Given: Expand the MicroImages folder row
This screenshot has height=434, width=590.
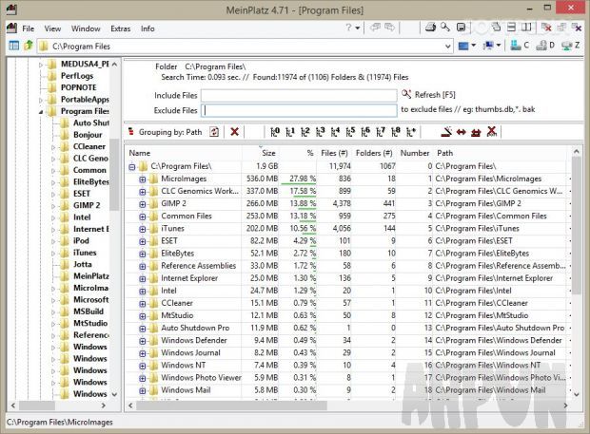Looking at the screenshot, I should 142,179.
